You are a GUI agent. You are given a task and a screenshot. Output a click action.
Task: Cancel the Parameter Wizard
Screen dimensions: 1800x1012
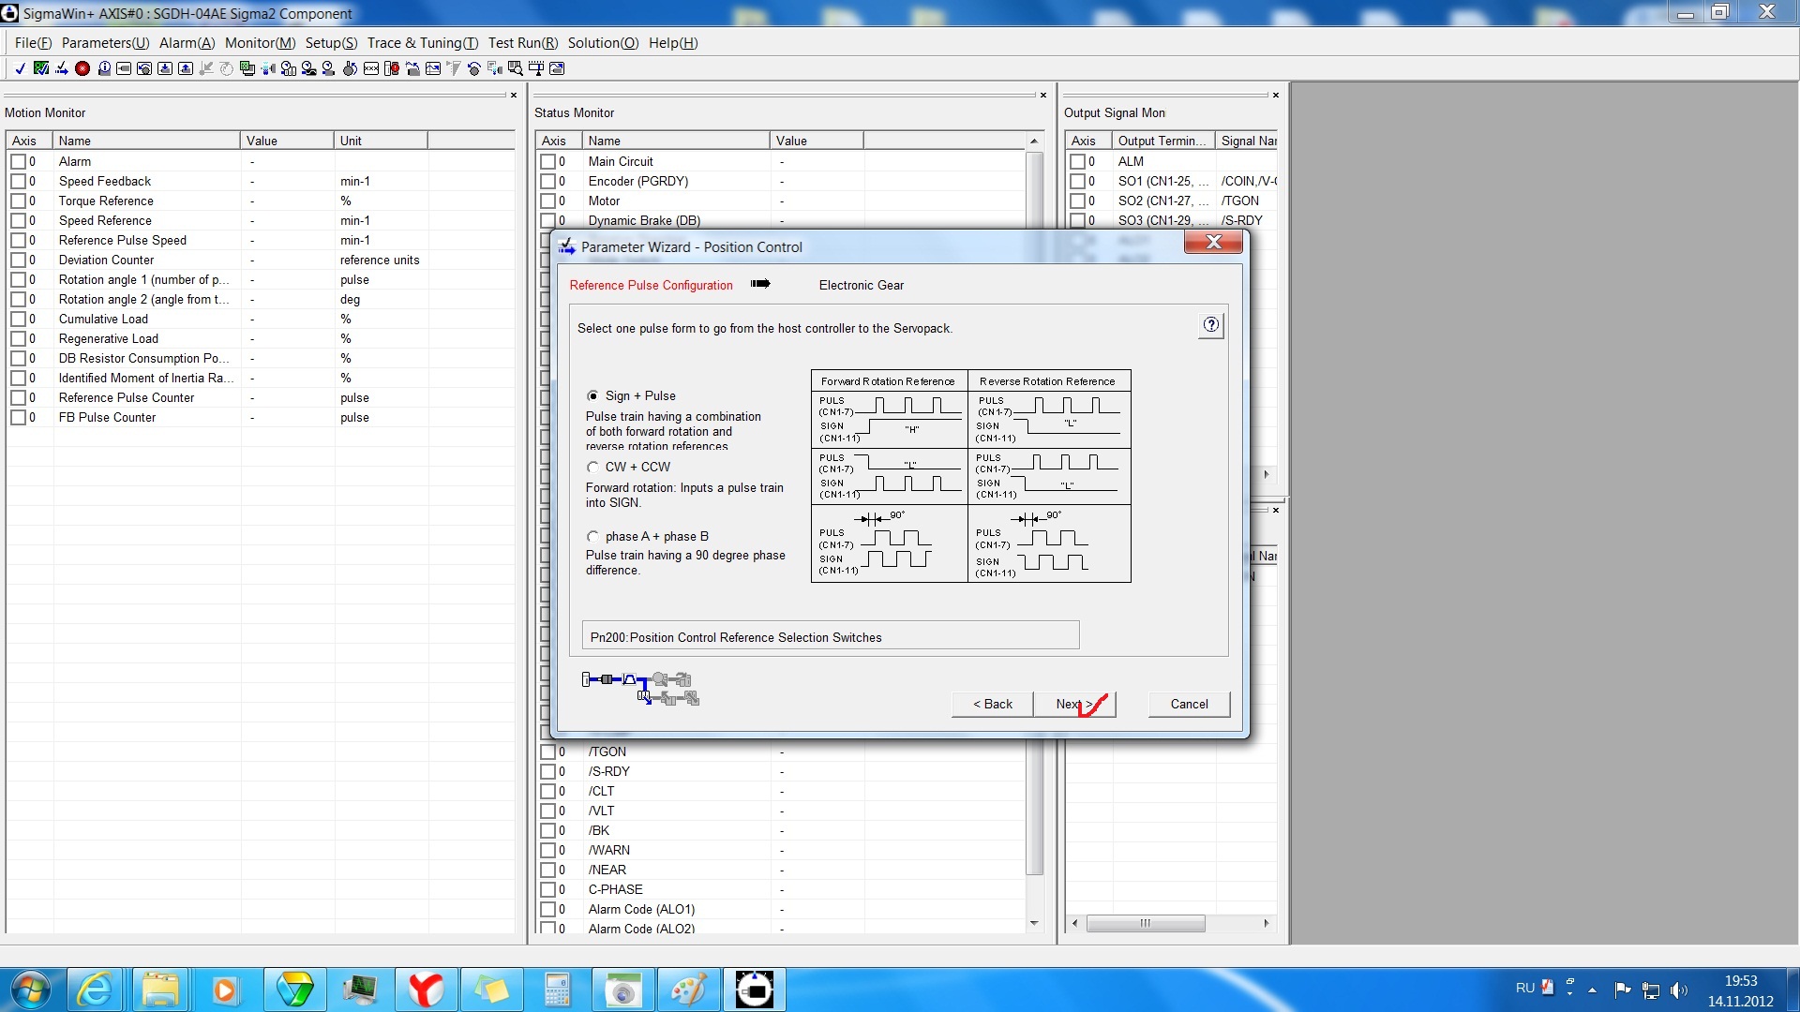pos(1189,704)
